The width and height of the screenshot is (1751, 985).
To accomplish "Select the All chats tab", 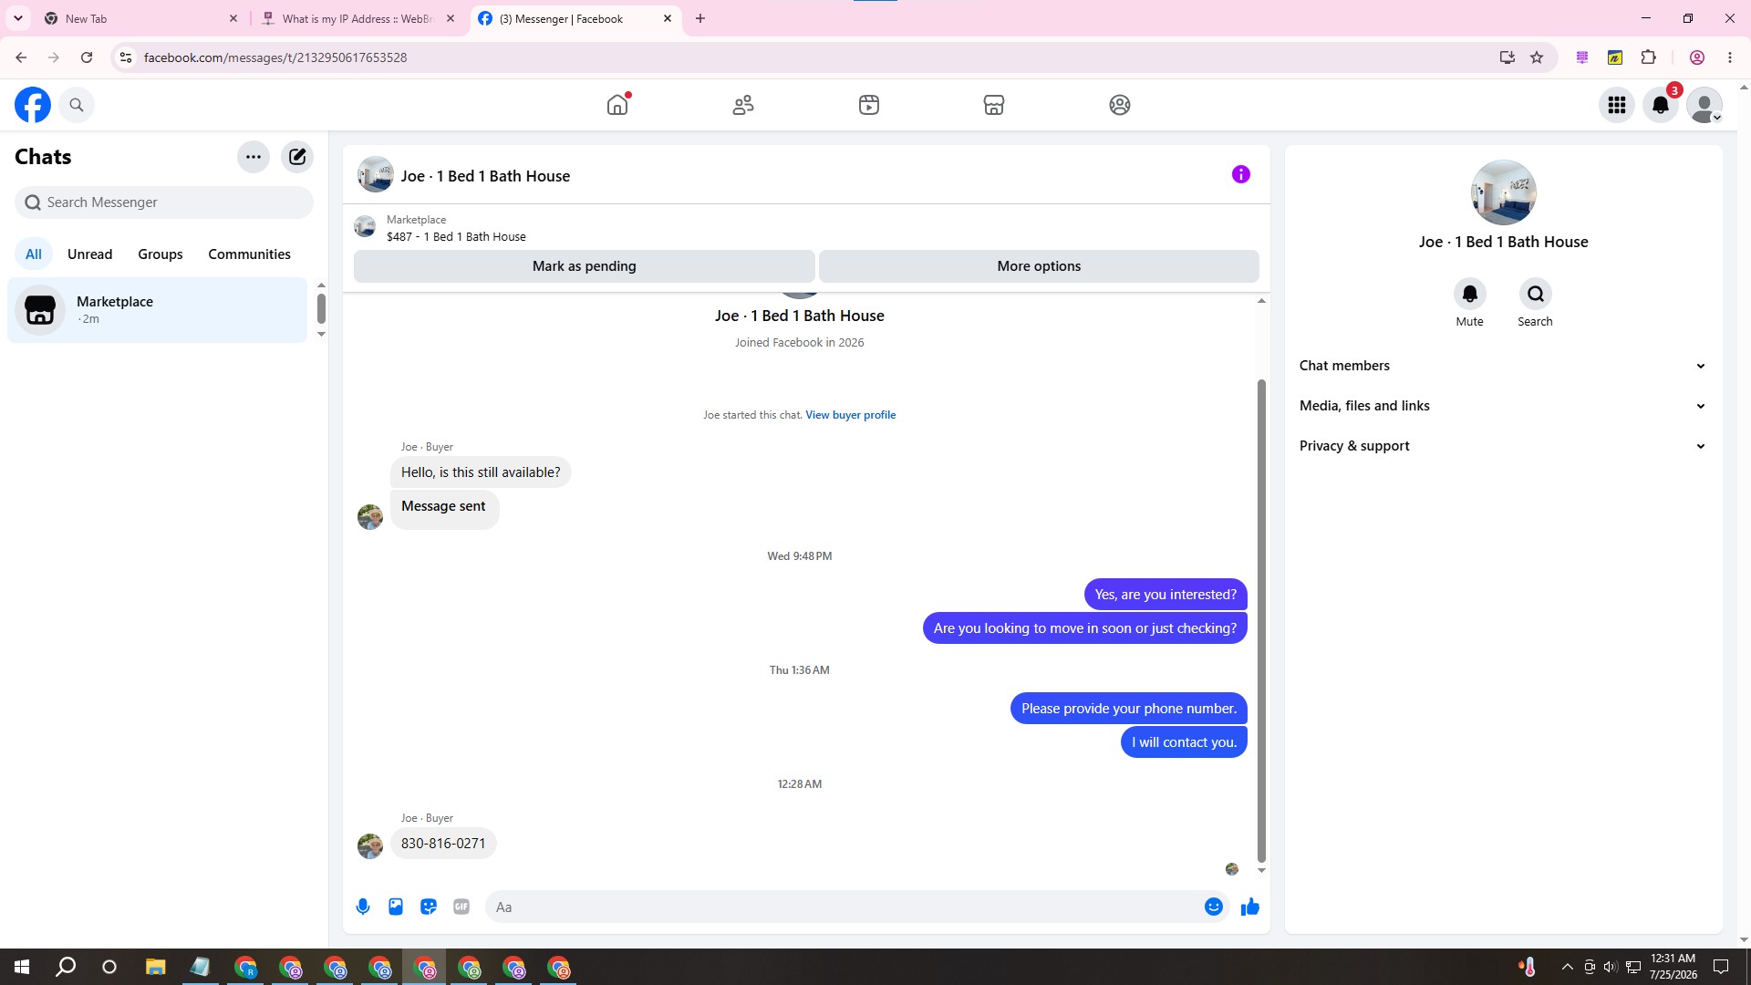I will click(34, 254).
